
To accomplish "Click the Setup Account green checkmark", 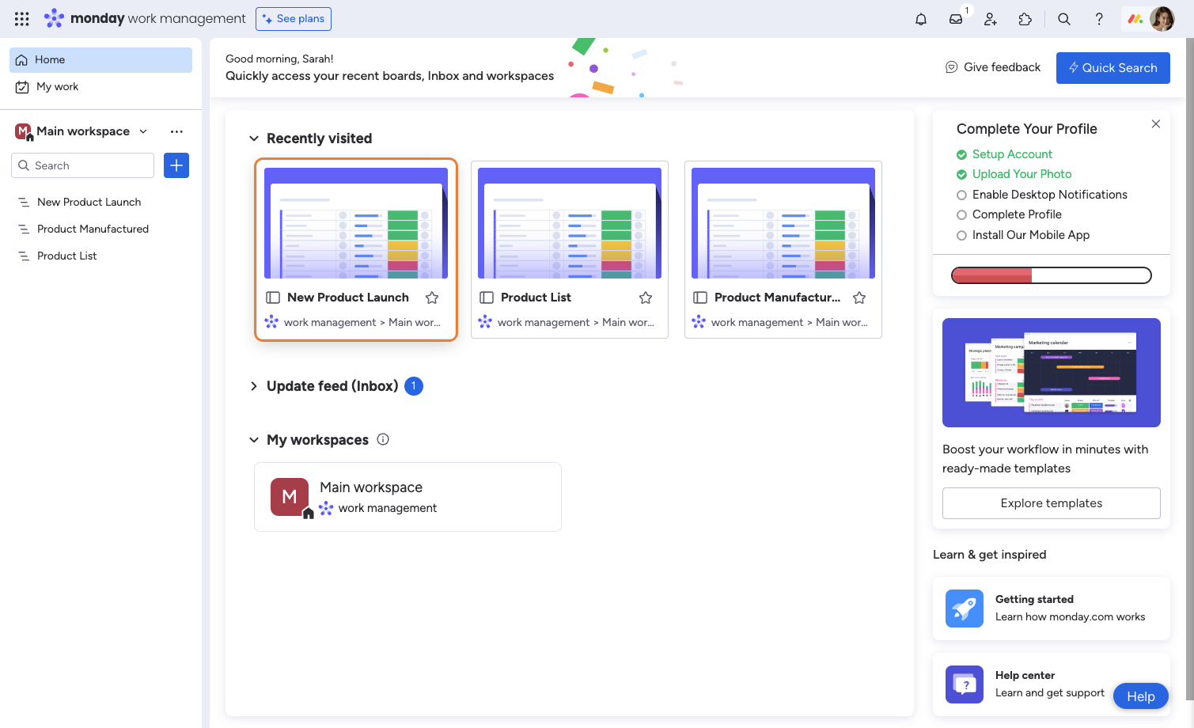I will pos(962,154).
